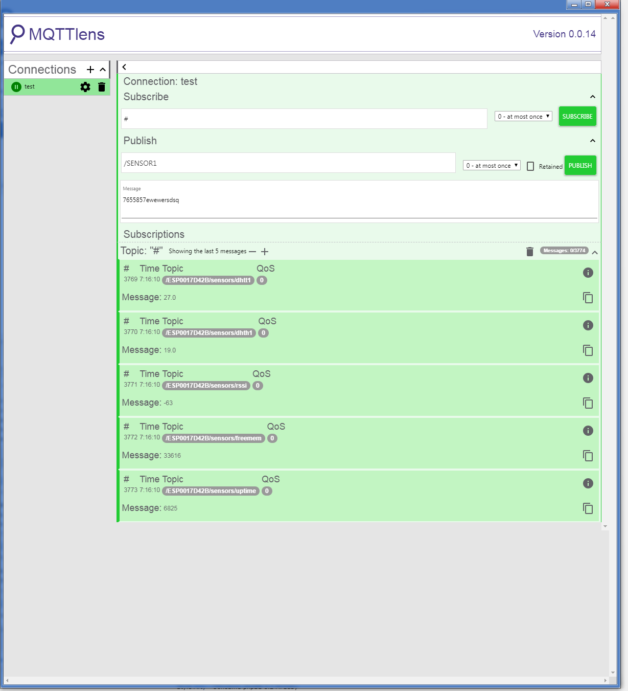Collapse the Connections list chevron
Screen dimensions: 628x691
coord(103,70)
